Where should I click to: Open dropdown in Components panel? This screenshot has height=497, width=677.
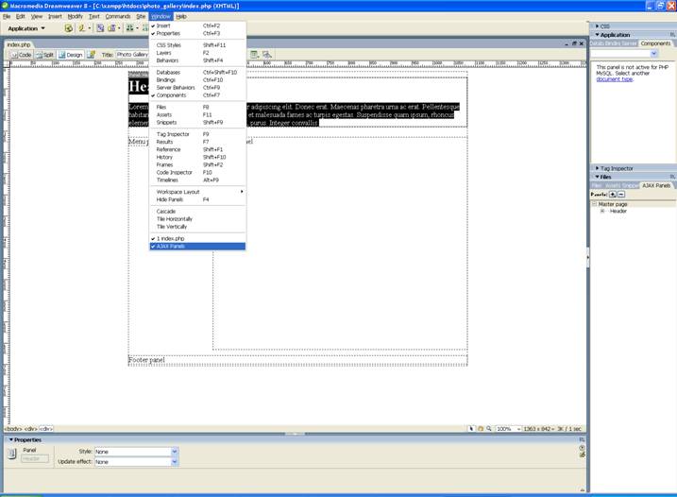[654, 54]
